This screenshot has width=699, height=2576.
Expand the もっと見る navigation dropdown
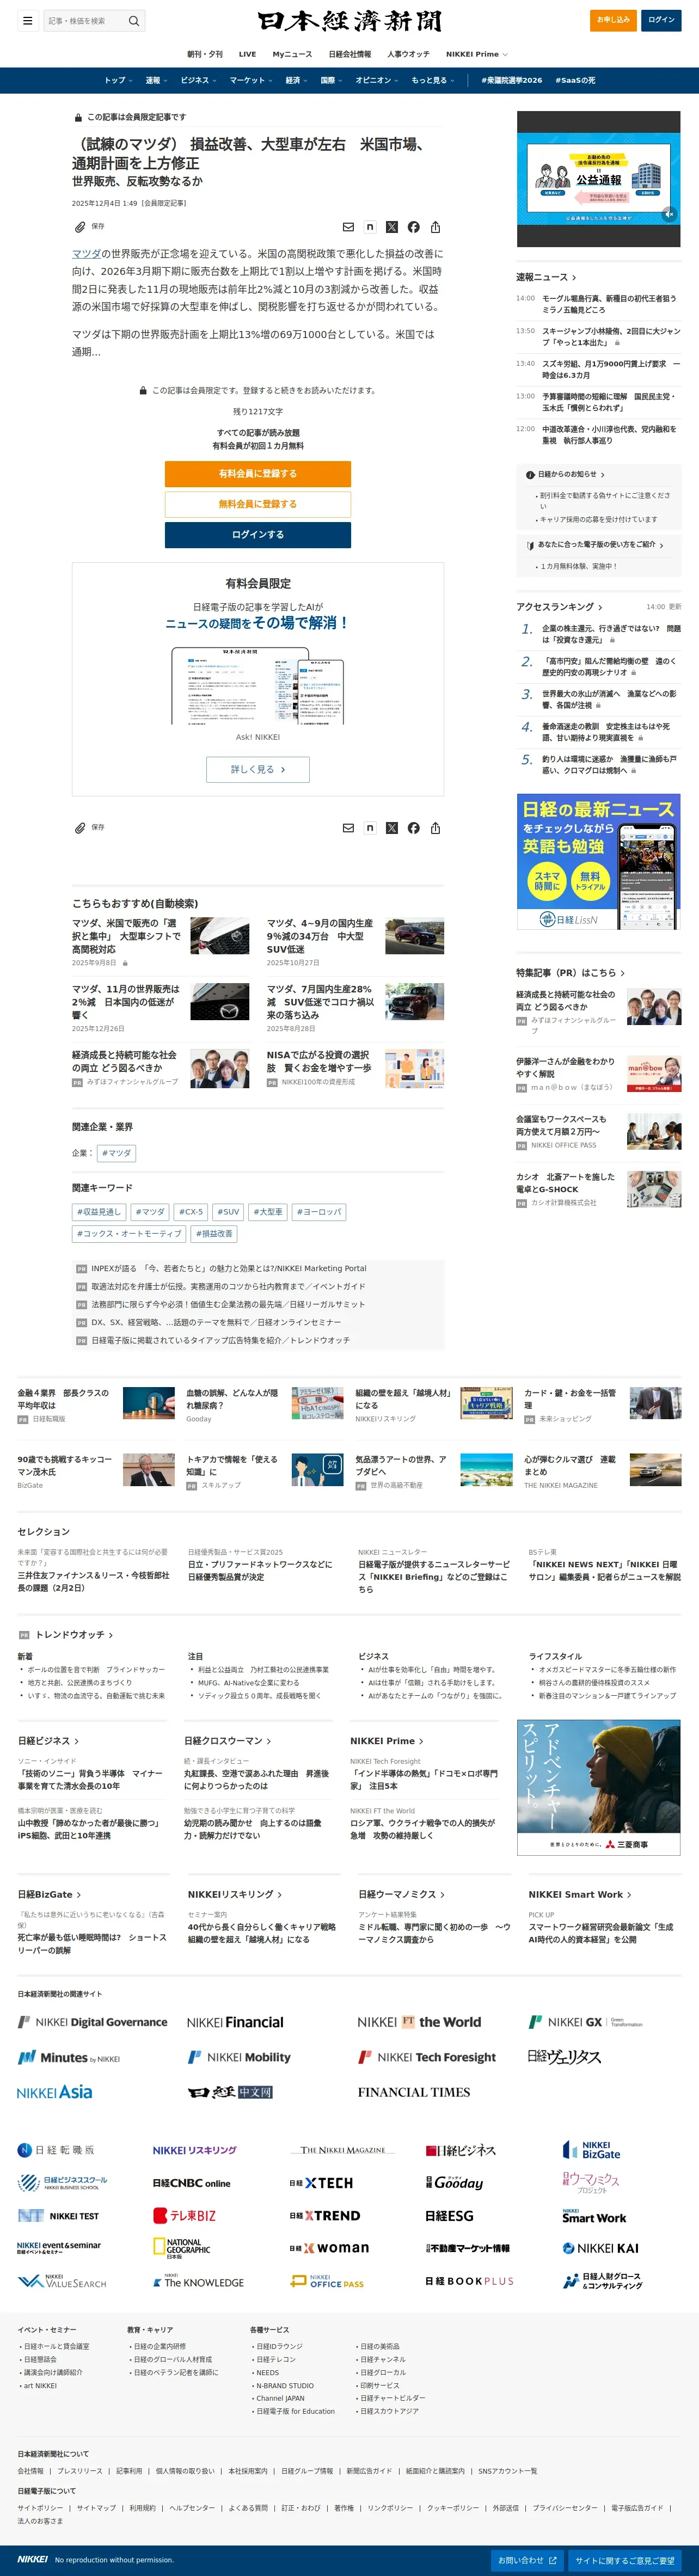pos(433,80)
